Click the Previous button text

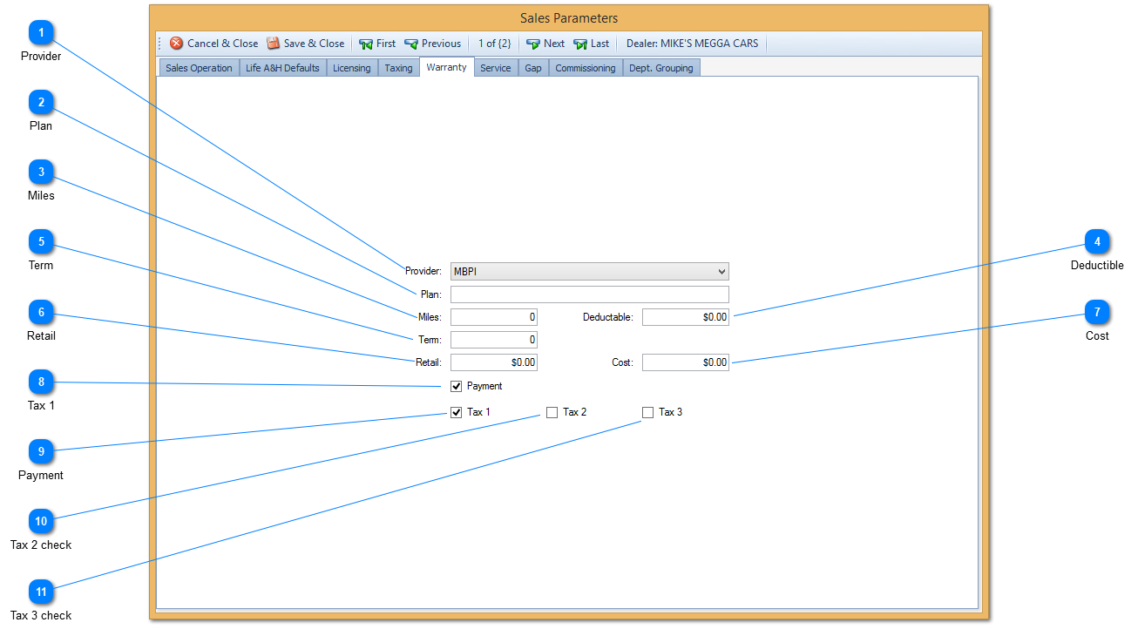coord(442,44)
